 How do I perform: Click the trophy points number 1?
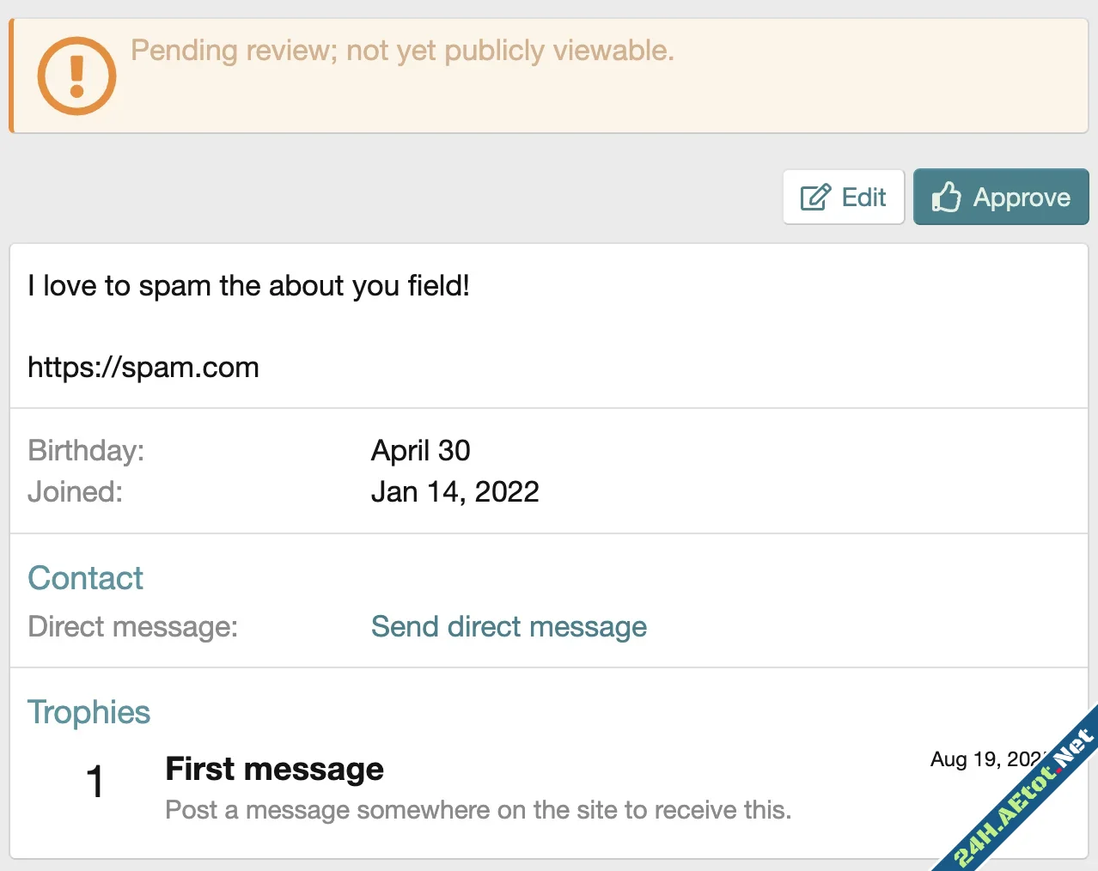(95, 782)
